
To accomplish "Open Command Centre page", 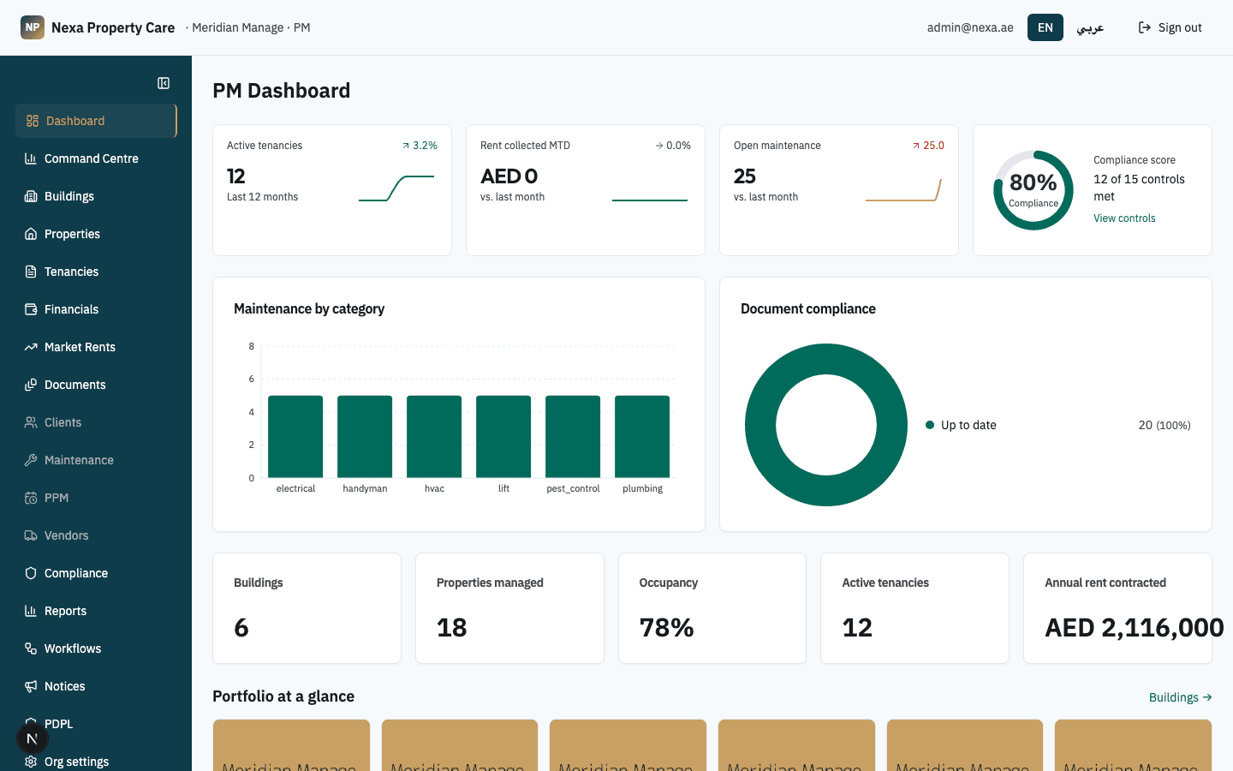I will coord(96,158).
